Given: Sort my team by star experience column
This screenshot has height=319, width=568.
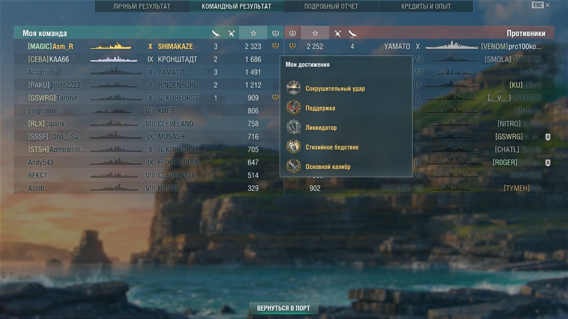Looking at the screenshot, I should point(253,33).
